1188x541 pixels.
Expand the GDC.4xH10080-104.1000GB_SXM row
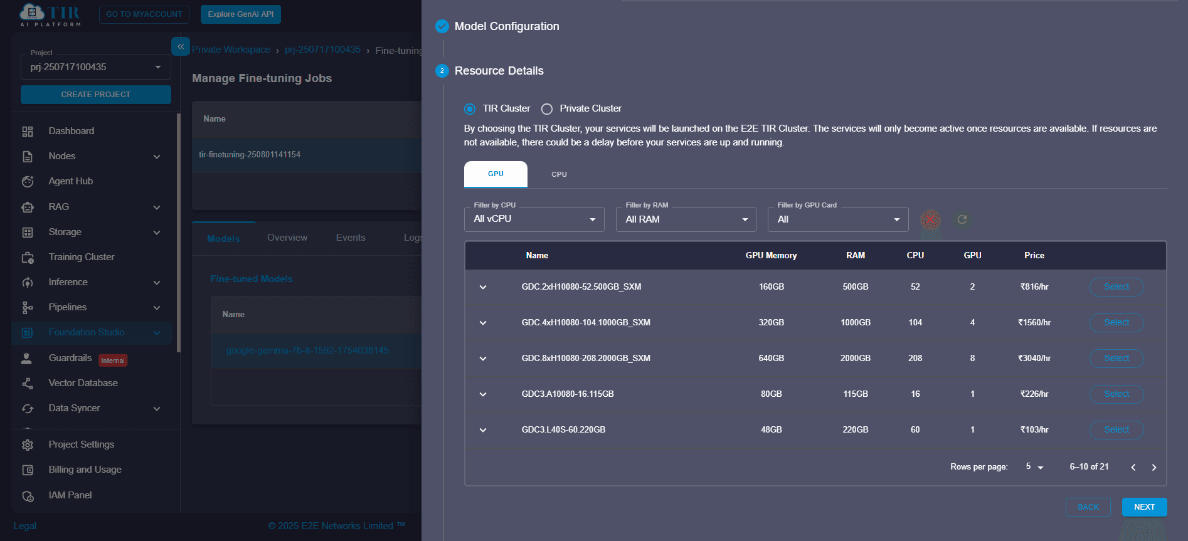(x=483, y=323)
